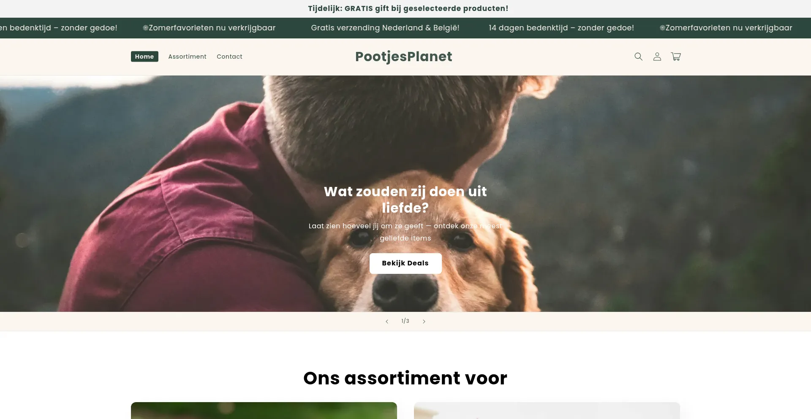Image resolution: width=811 pixels, height=419 pixels.
Task: Click the Bekijk Deals button
Action: click(x=405, y=263)
